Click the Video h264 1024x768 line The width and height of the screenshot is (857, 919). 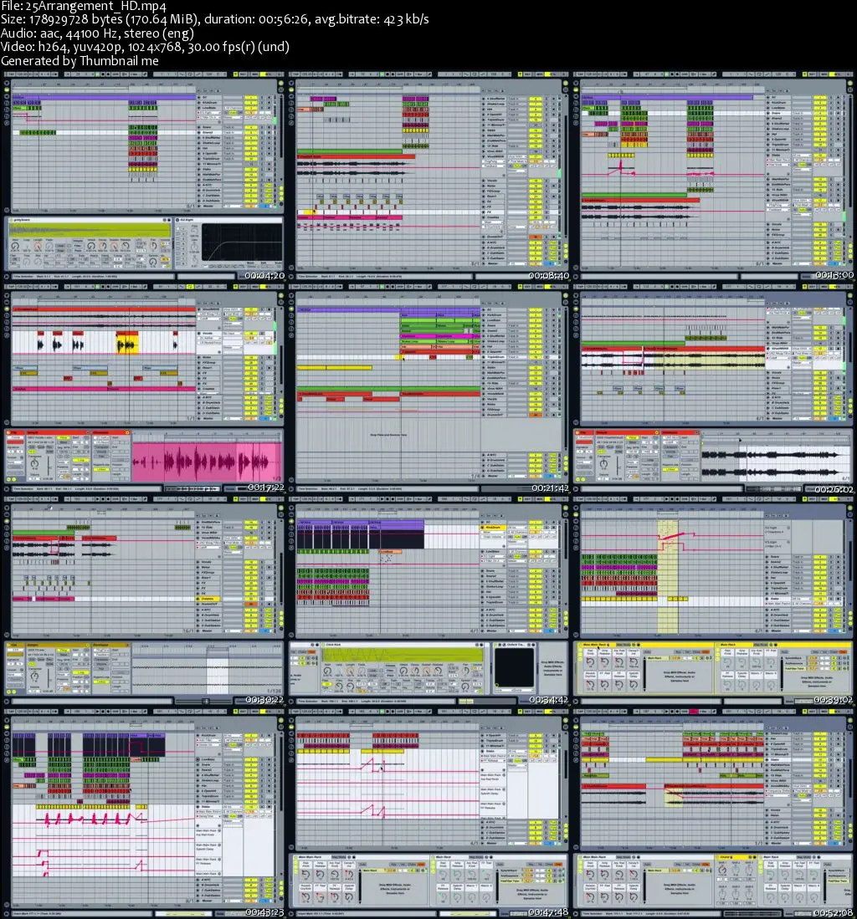[x=145, y=47]
